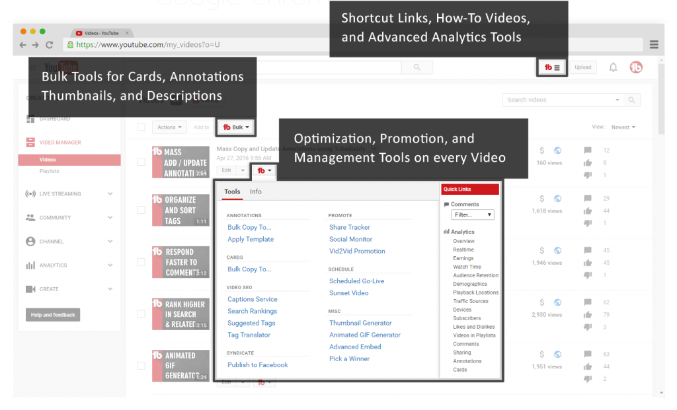
Task: Open the Publish to Facebook link
Action: click(257, 364)
